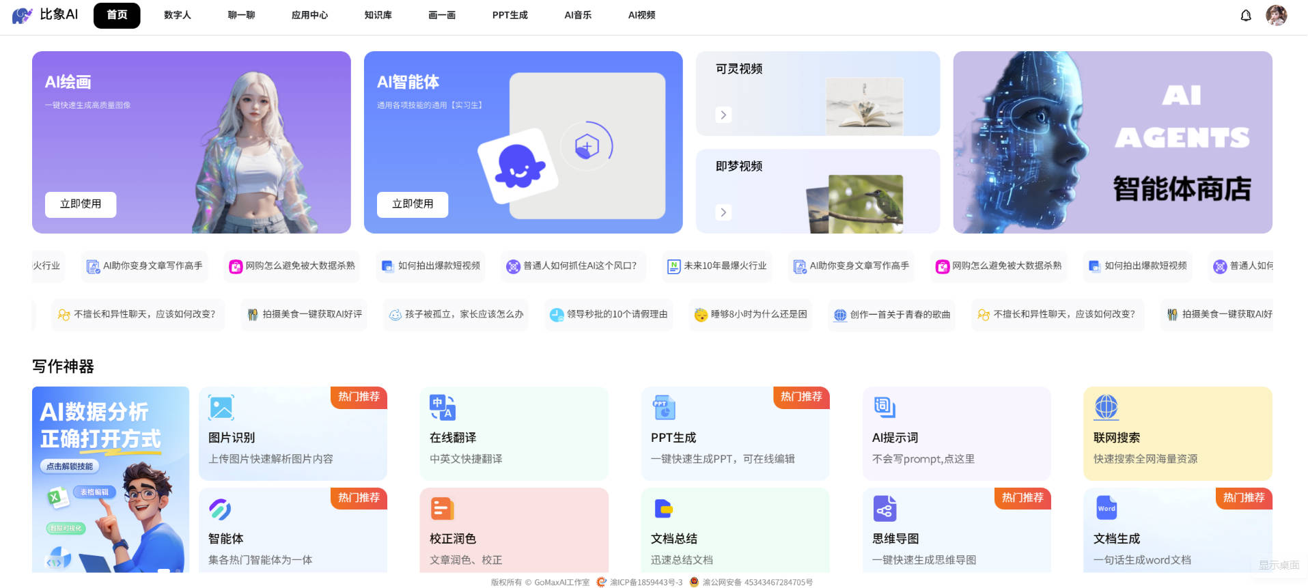The width and height of the screenshot is (1308, 588).
Task: Switch to 知识库 page
Action: (x=378, y=15)
